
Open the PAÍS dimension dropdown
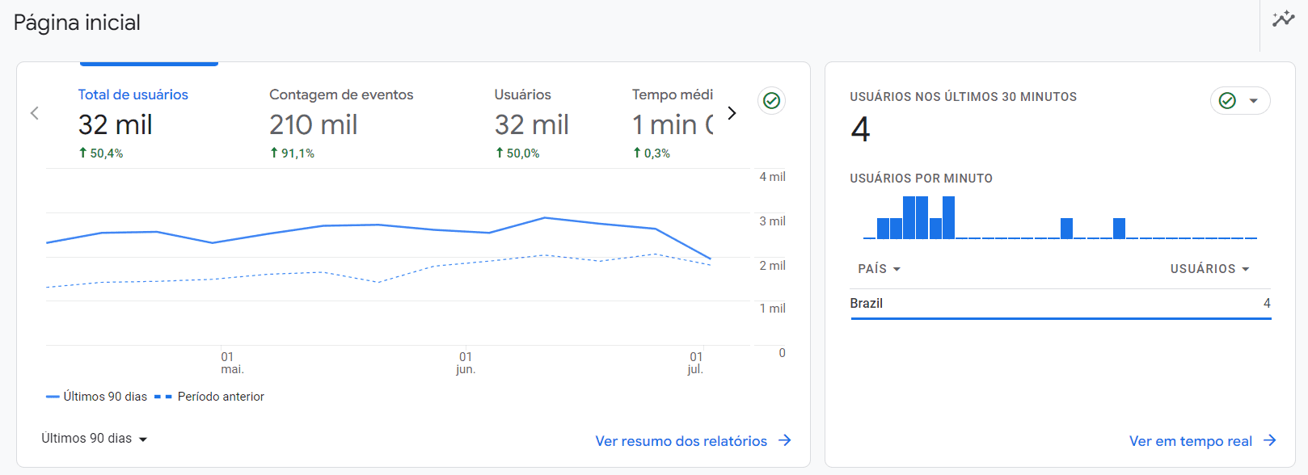point(880,268)
